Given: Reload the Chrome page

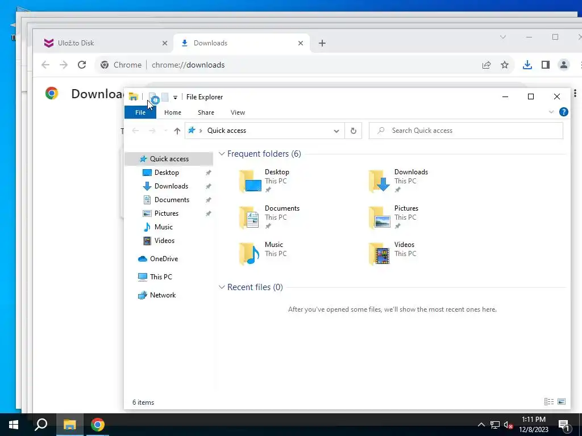Looking at the screenshot, I should pos(82,65).
